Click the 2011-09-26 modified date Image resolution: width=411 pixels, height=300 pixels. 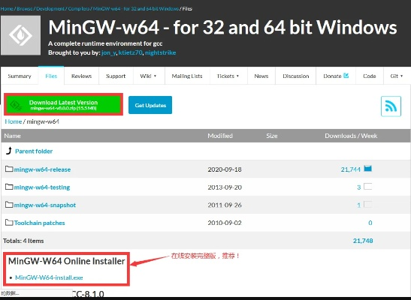coord(225,205)
